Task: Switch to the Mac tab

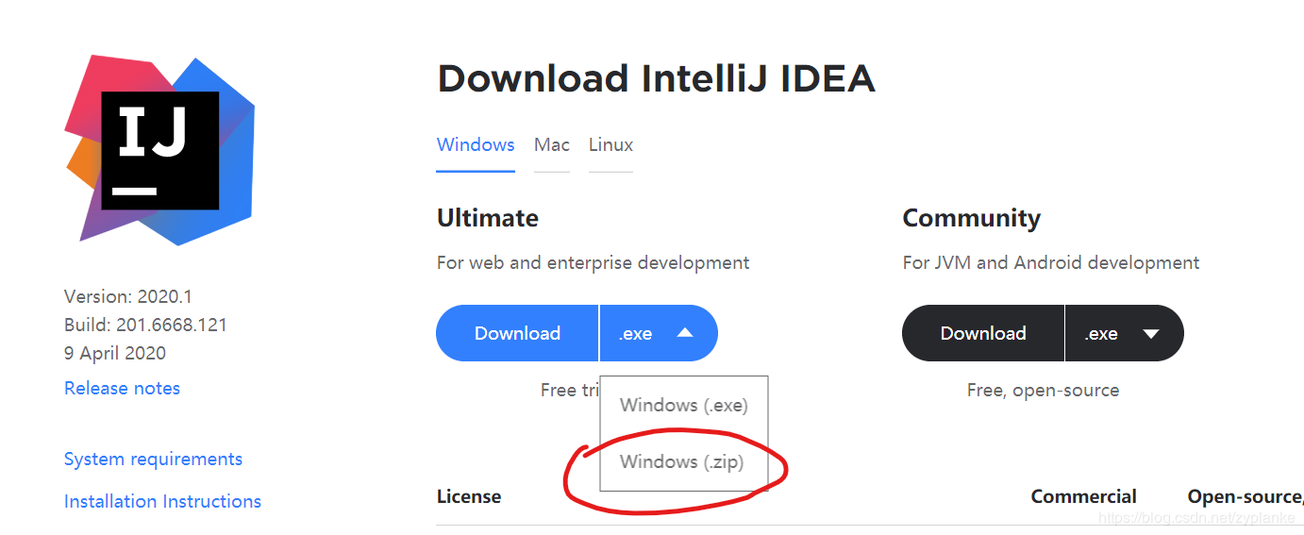Action: click(552, 145)
